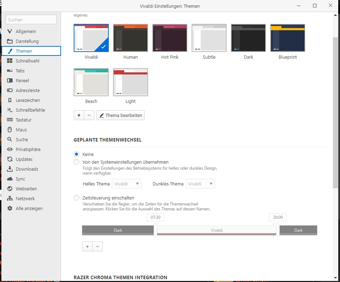Click scroll down arrow of scrollbar
Viewport: 340px width, 282px height.
(335, 278)
